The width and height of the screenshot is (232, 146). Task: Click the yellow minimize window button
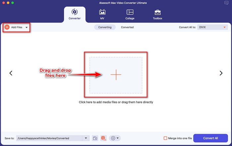pyautogui.click(x=8, y=3)
